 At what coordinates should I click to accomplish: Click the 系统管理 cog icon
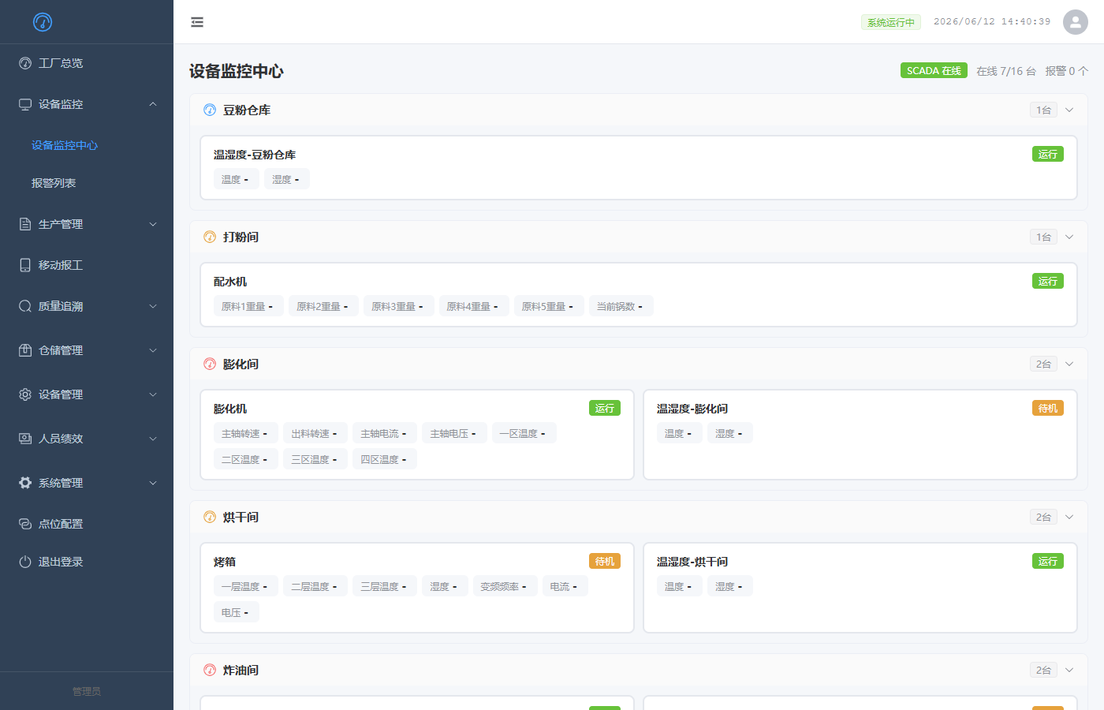[x=25, y=483]
